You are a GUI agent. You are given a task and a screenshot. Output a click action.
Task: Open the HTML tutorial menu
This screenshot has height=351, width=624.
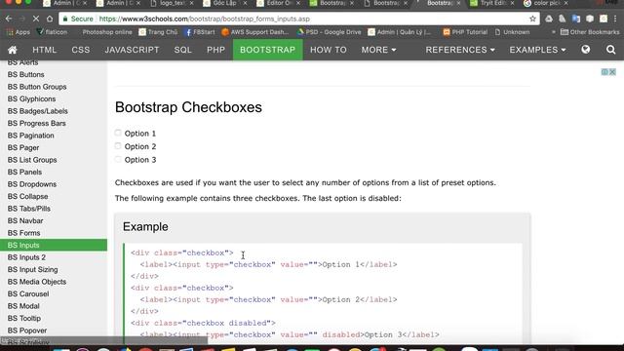45,50
